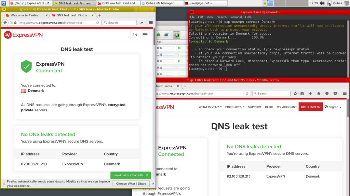Open the Edit menu in the sys-net terminal

coord(201,17)
